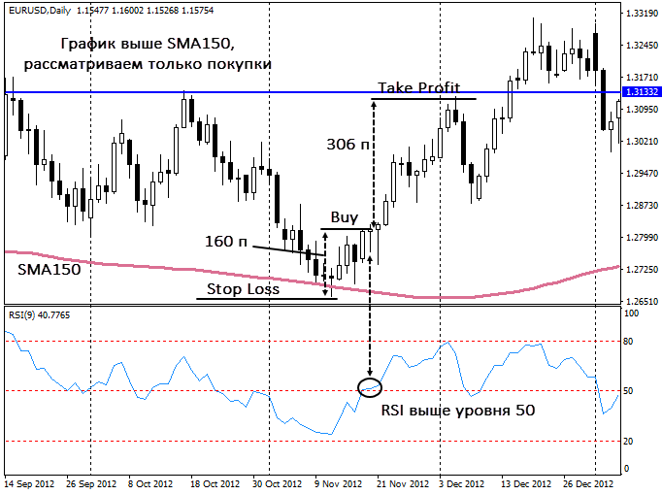Click the RSI scale value 100
The width and height of the screenshot is (662, 495).
[631, 313]
